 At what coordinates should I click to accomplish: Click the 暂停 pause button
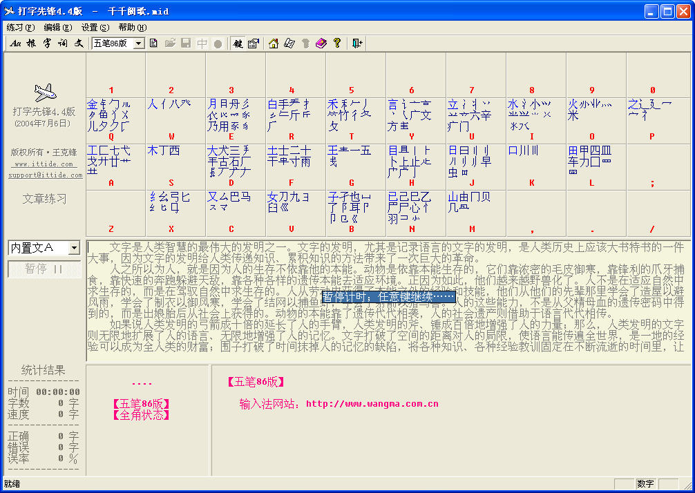pyautogui.click(x=44, y=269)
